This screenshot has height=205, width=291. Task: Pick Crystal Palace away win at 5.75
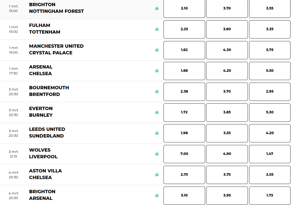[269, 50]
